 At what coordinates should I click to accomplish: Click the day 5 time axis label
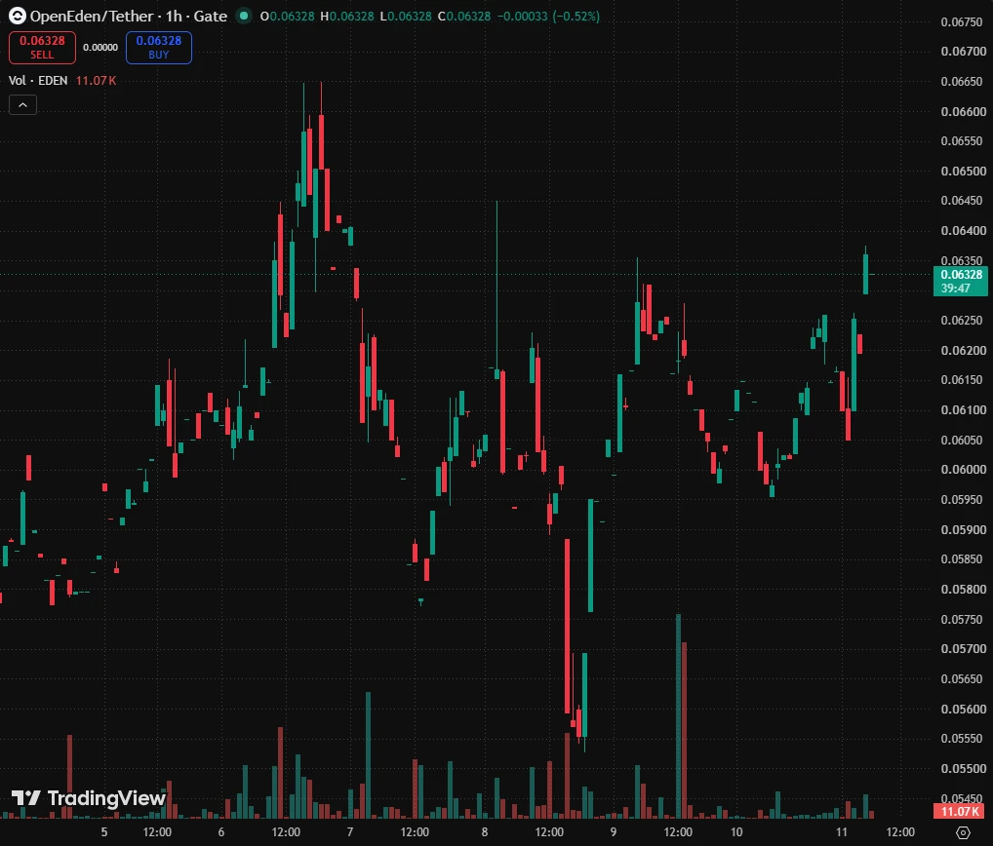point(104,832)
